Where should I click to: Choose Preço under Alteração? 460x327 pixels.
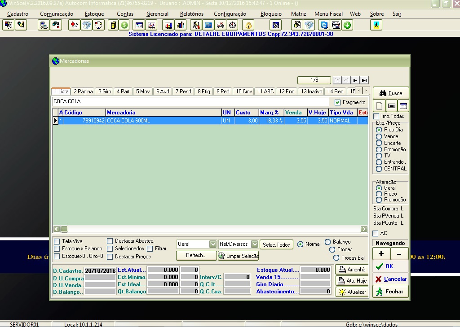(379, 194)
